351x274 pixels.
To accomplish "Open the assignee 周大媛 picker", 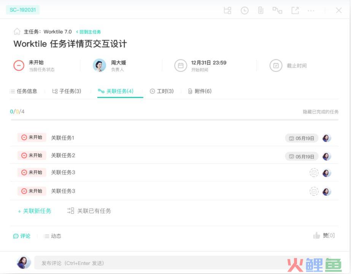I will (x=110, y=65).
